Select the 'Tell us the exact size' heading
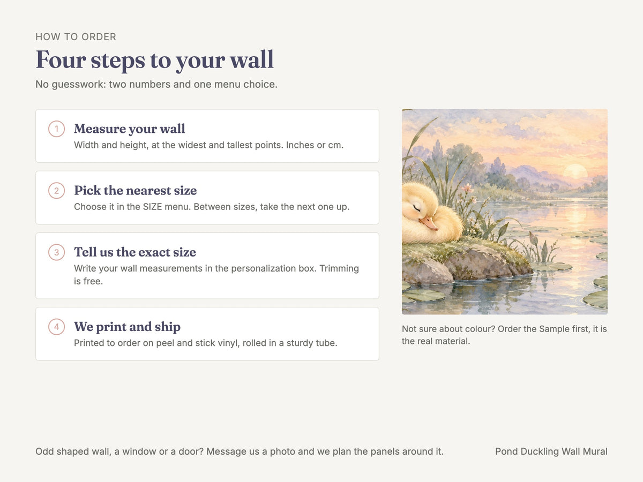 pos(135,252)
